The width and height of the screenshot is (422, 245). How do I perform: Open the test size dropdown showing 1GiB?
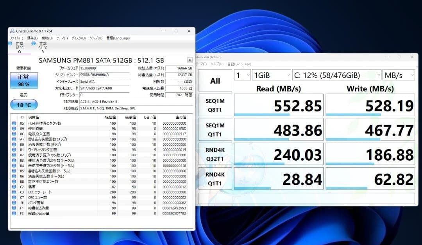pyautogui.click(x=272, y=75)
